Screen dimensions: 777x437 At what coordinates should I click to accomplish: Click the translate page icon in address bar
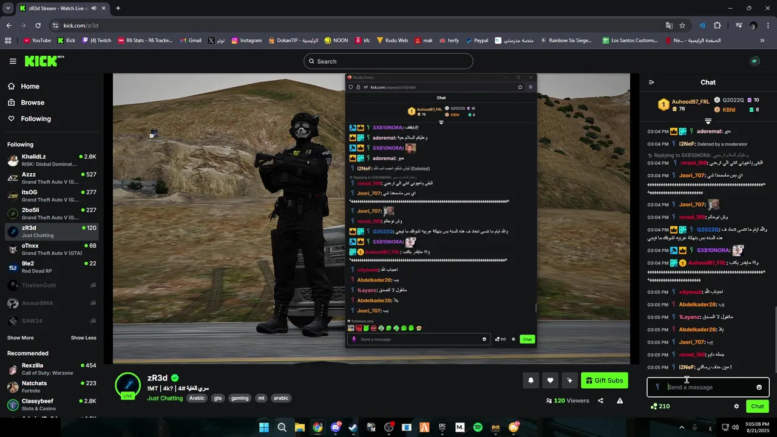(669, 25)
